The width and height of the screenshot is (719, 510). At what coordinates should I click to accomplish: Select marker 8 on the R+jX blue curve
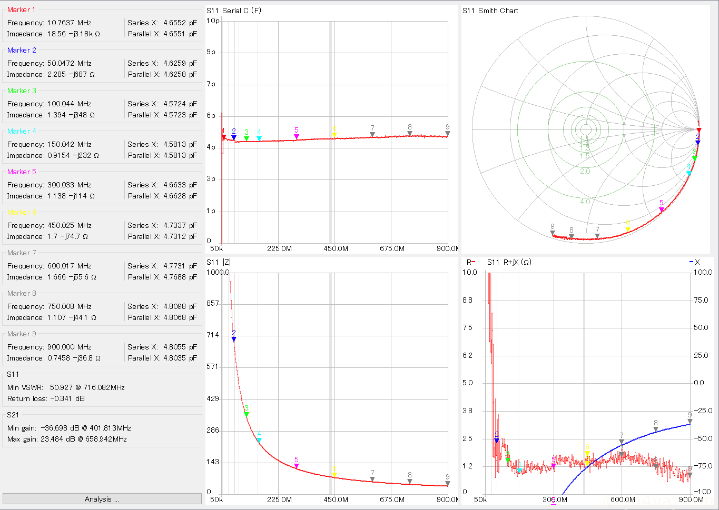click(656, 429)
